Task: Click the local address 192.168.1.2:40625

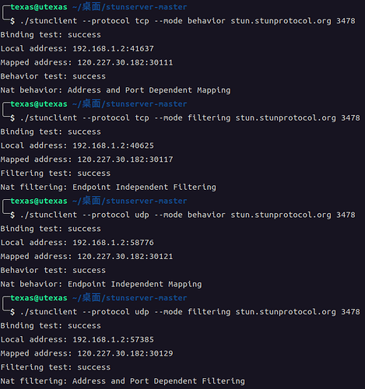Action: [x=113, y=145]
